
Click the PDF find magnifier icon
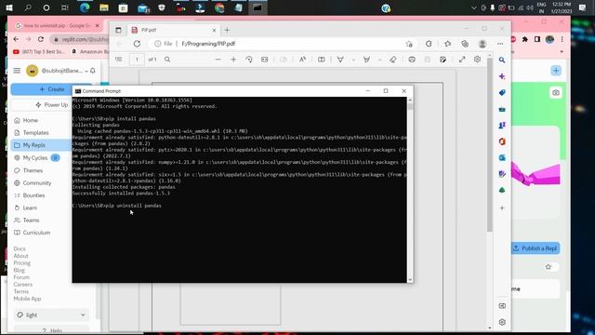point(167,60)
